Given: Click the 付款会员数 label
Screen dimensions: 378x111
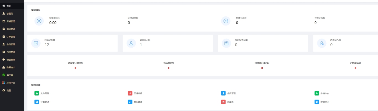Looking at the screenshot, I should point(320,18).
